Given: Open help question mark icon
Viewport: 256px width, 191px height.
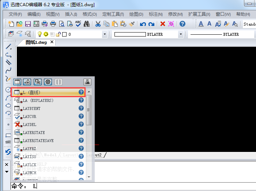Looking at the screenshot, I should (x=182, y=24).
